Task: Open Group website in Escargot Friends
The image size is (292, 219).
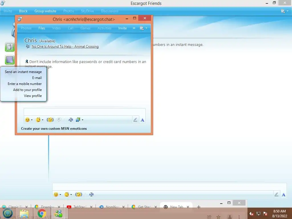Action: pyautogui.click(x=45, y=11)
